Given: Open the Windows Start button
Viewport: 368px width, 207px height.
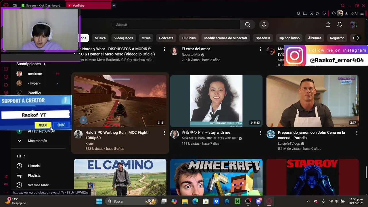Looking at the screenshot, I should [99, 201].
